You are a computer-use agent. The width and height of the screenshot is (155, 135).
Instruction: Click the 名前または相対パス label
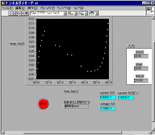77,102
